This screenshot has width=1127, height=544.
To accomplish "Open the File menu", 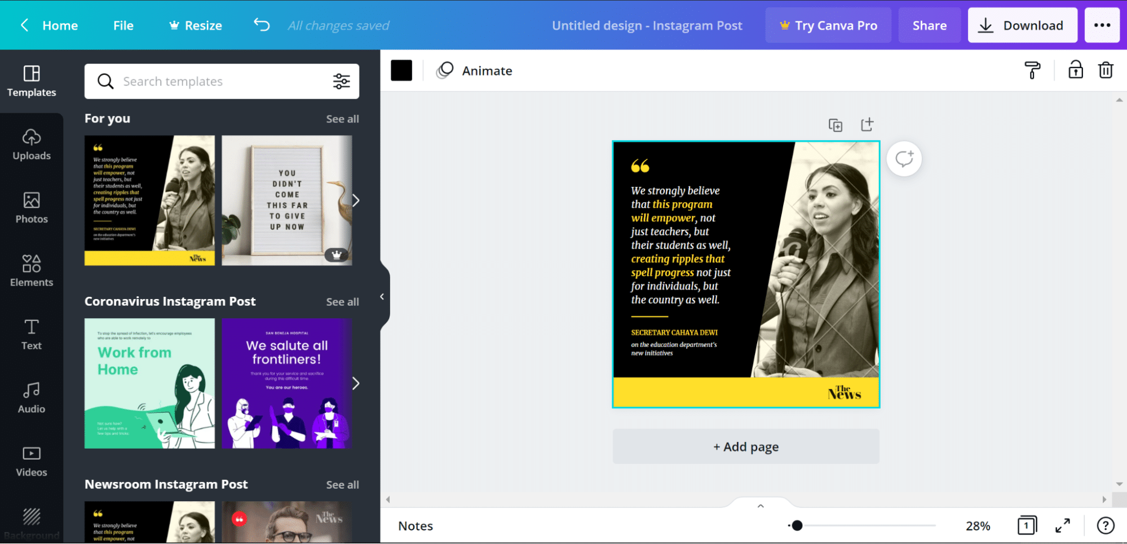I will pos(123,25).
